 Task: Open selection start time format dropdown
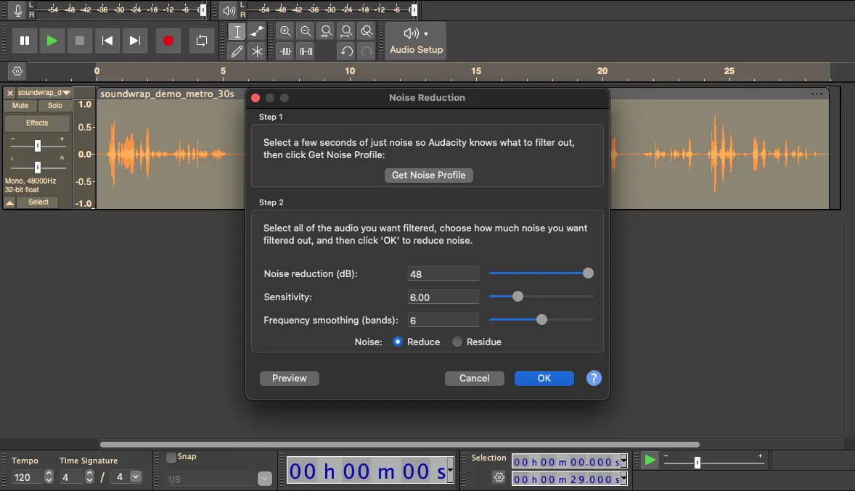(x=623, y=461)
